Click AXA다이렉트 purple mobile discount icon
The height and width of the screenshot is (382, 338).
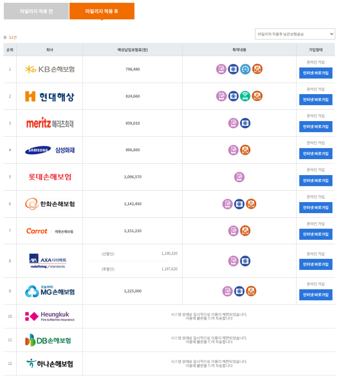(x=233, y=261)
